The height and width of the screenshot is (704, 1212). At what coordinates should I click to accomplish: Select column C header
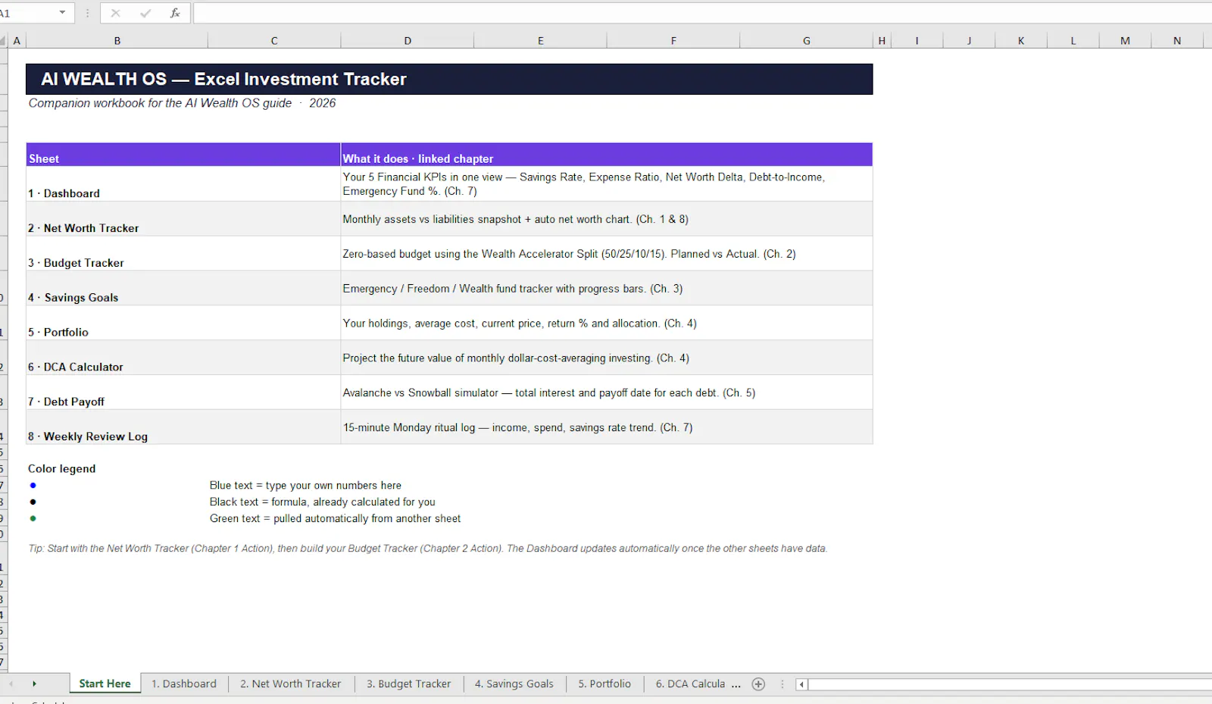coord(274,41)
